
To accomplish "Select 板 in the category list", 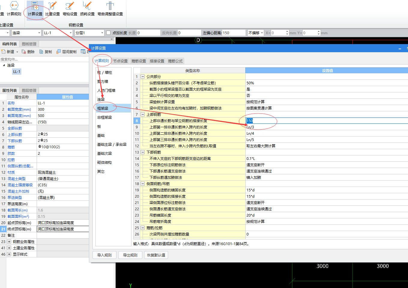I will coord(113,126).
